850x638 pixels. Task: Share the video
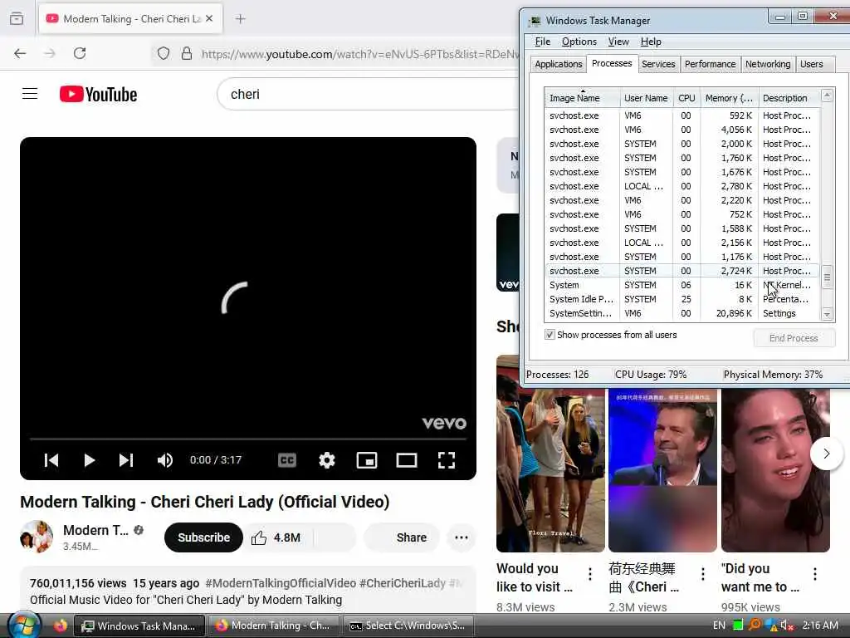click(x=401, y=537)
